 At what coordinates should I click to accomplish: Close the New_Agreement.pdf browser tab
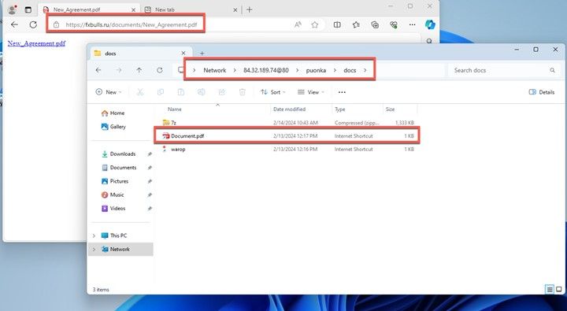(133, 9)
